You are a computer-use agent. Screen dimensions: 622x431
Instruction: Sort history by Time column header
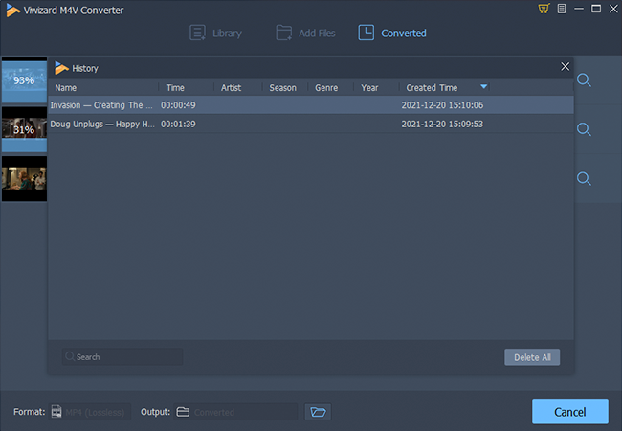(x=175, y=88)
